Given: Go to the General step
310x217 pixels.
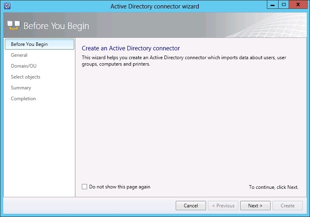Looking at the screenshot, I should pyautogui.click(x=19, y=55).
